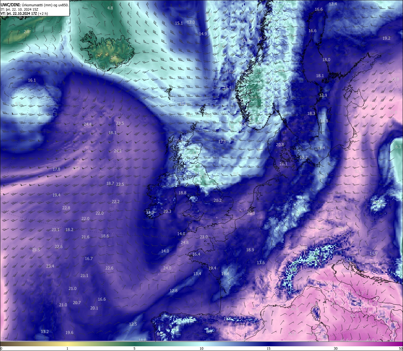This screenshot has height=351, width=403.
Task: Click the "40.3" value over Italy
Action: [354, 315]
